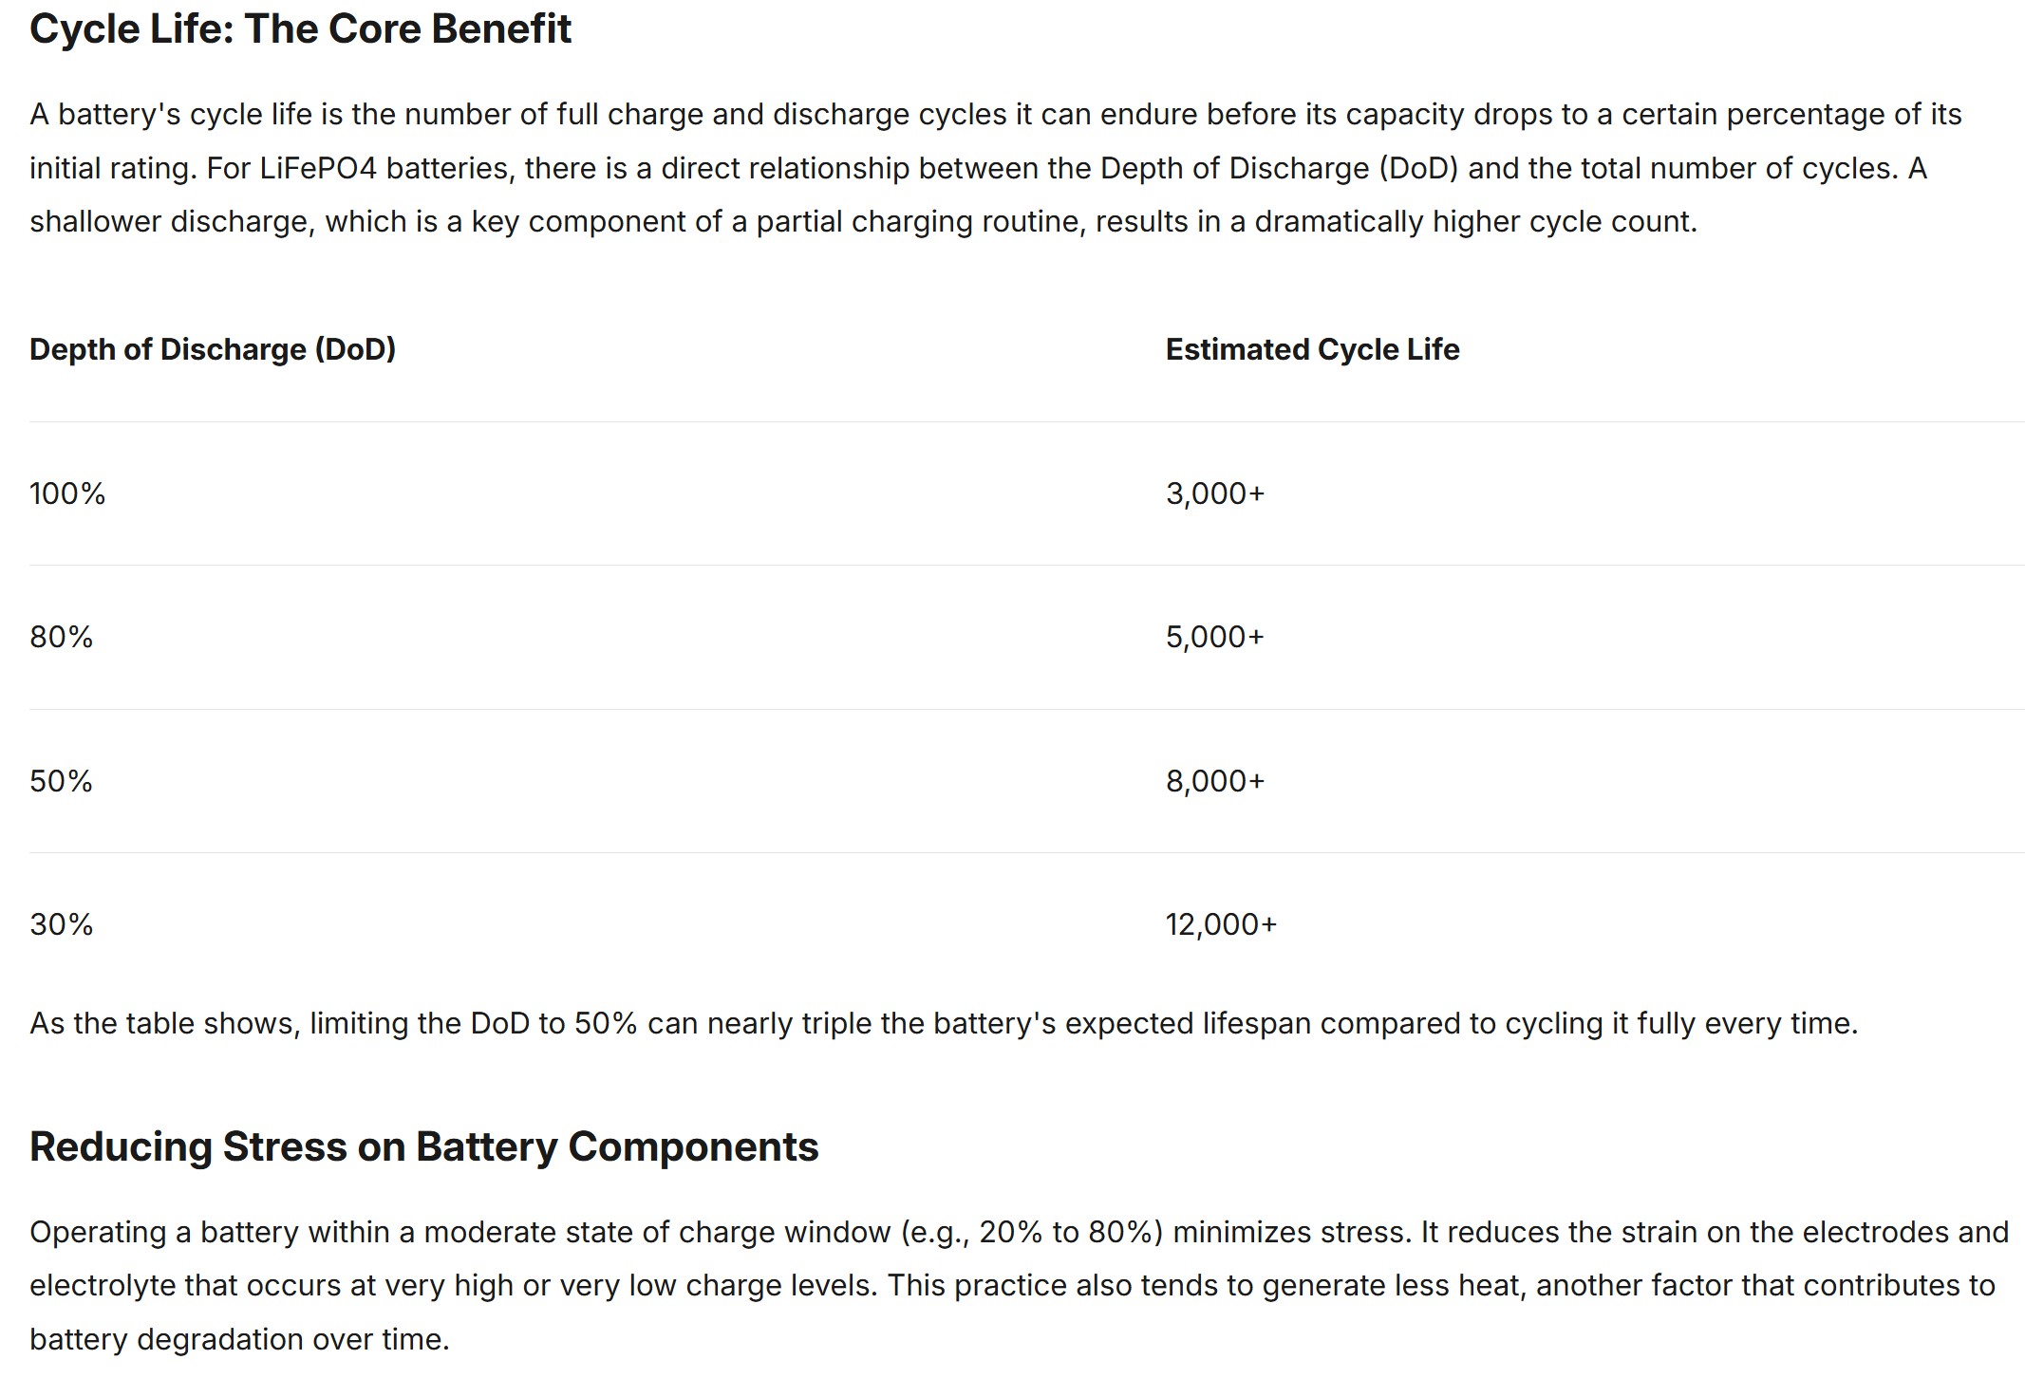This screenshot has width=2025, height=1378.
Task: Click the 80% DoD table cell
Action: 62,637
